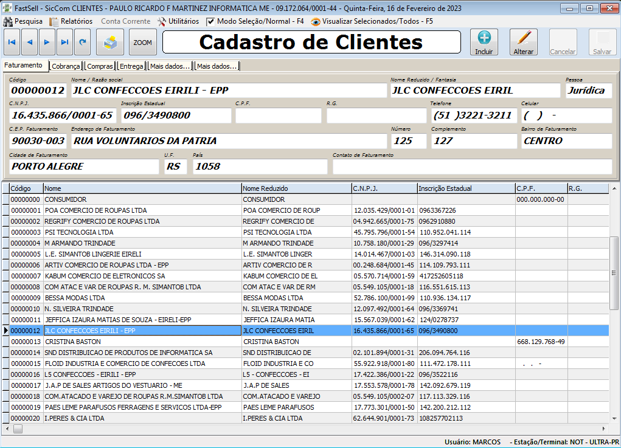Toggle Modo Seleção/Normal - F4 checkbox
Image resolution: width=621 pixels, height=448 pixels.
[x=209, y=20]
